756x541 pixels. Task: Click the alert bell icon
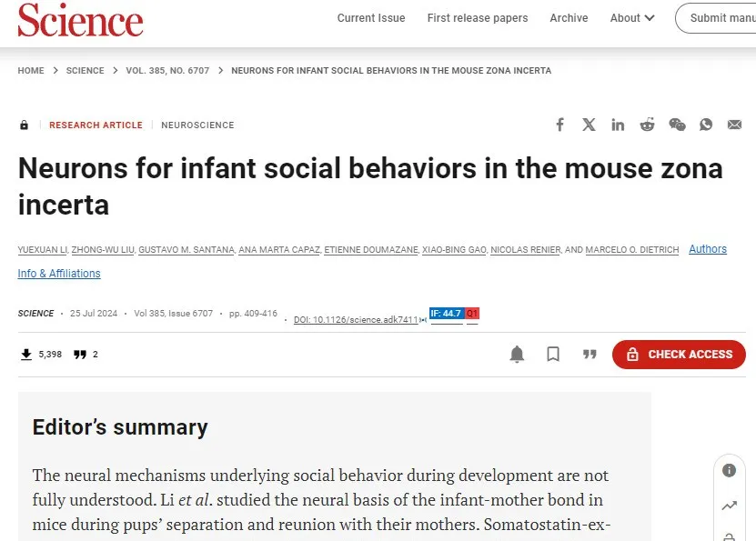pyautogui.click(x=517, y=354)
